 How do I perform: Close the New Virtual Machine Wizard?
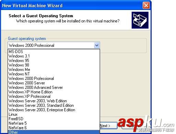(x=146, y=6)
